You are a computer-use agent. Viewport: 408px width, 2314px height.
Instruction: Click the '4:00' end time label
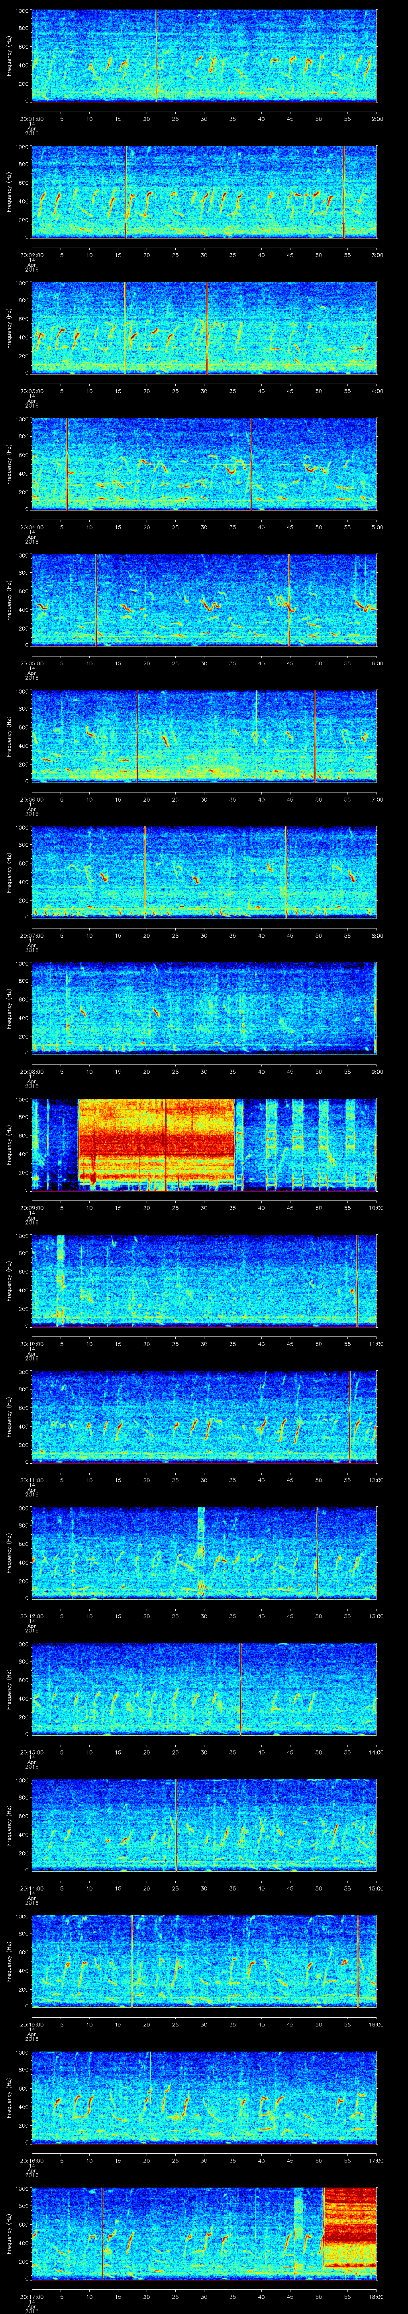pos(377,391)
